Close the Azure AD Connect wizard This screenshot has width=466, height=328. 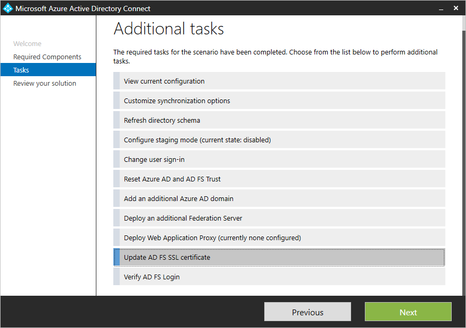pos(456,8)
